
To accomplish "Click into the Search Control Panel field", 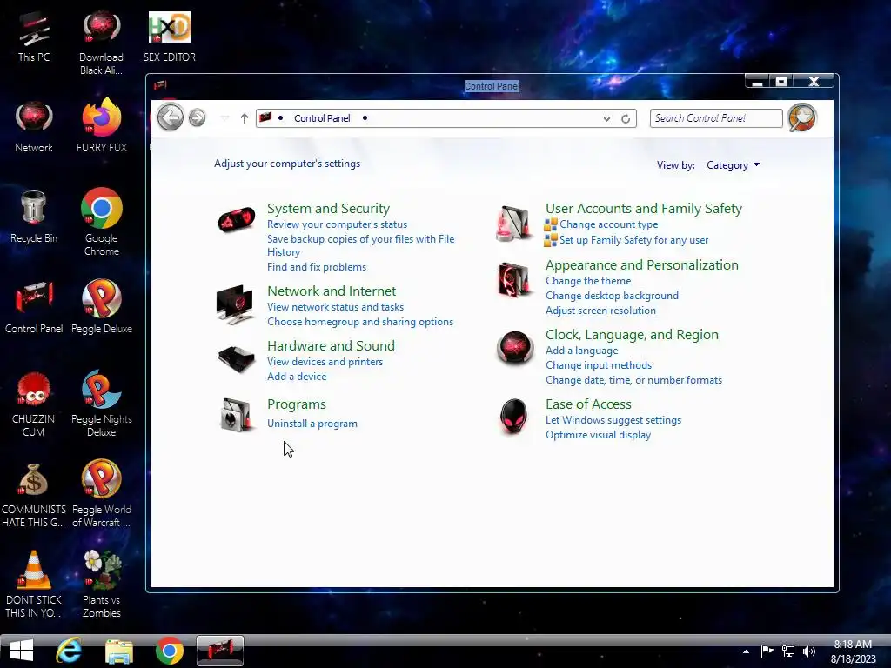I will click(716, 118).
